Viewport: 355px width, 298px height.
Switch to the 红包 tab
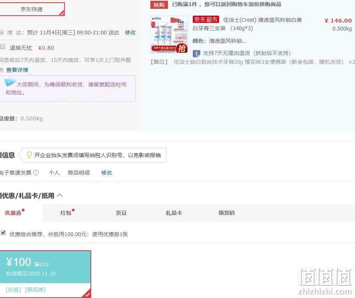pyautogui.click(x=66, y=213)
